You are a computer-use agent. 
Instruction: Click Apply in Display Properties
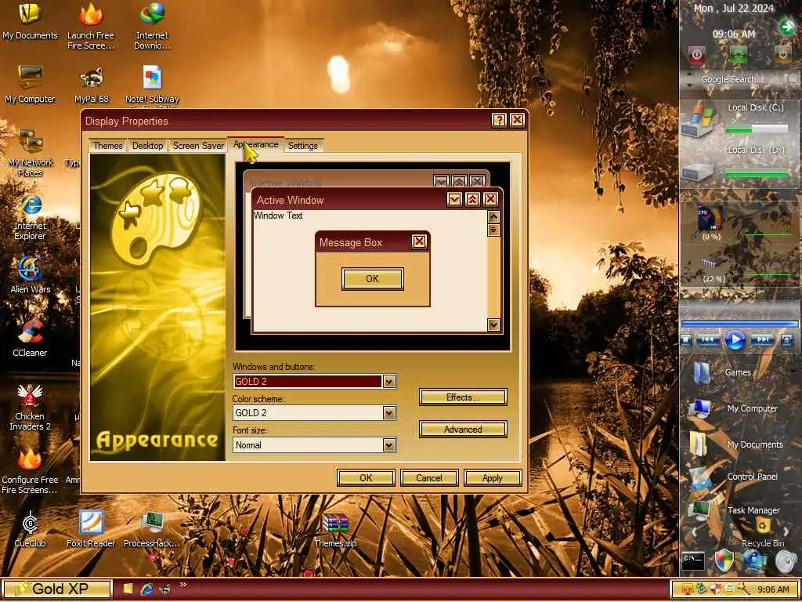coord(493,478)
